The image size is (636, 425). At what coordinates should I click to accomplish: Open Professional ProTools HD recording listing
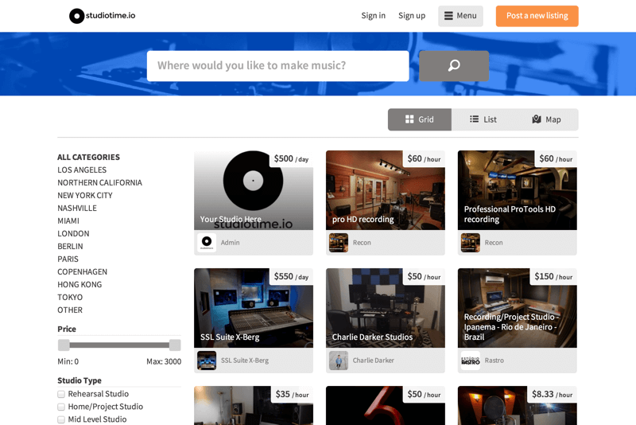[x=518, y=190]
